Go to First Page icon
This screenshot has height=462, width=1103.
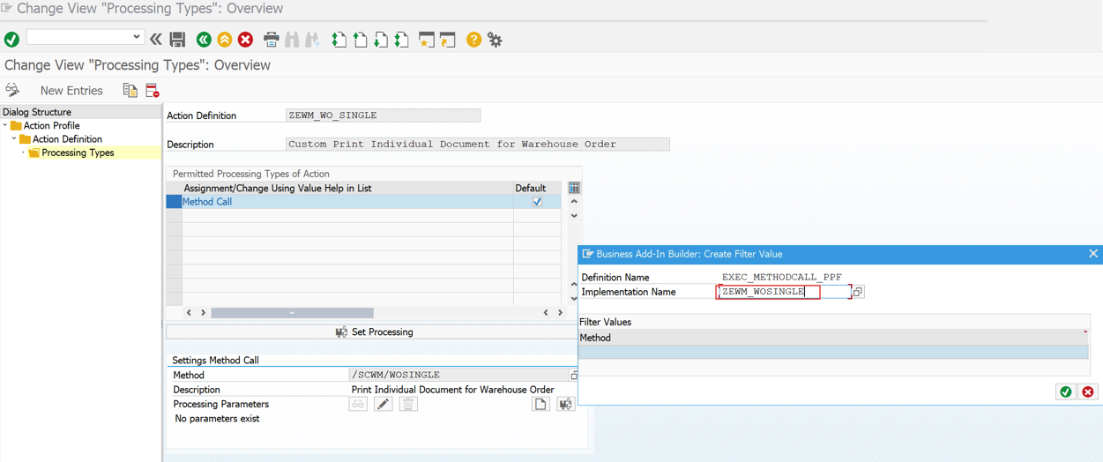click(339, 40)
